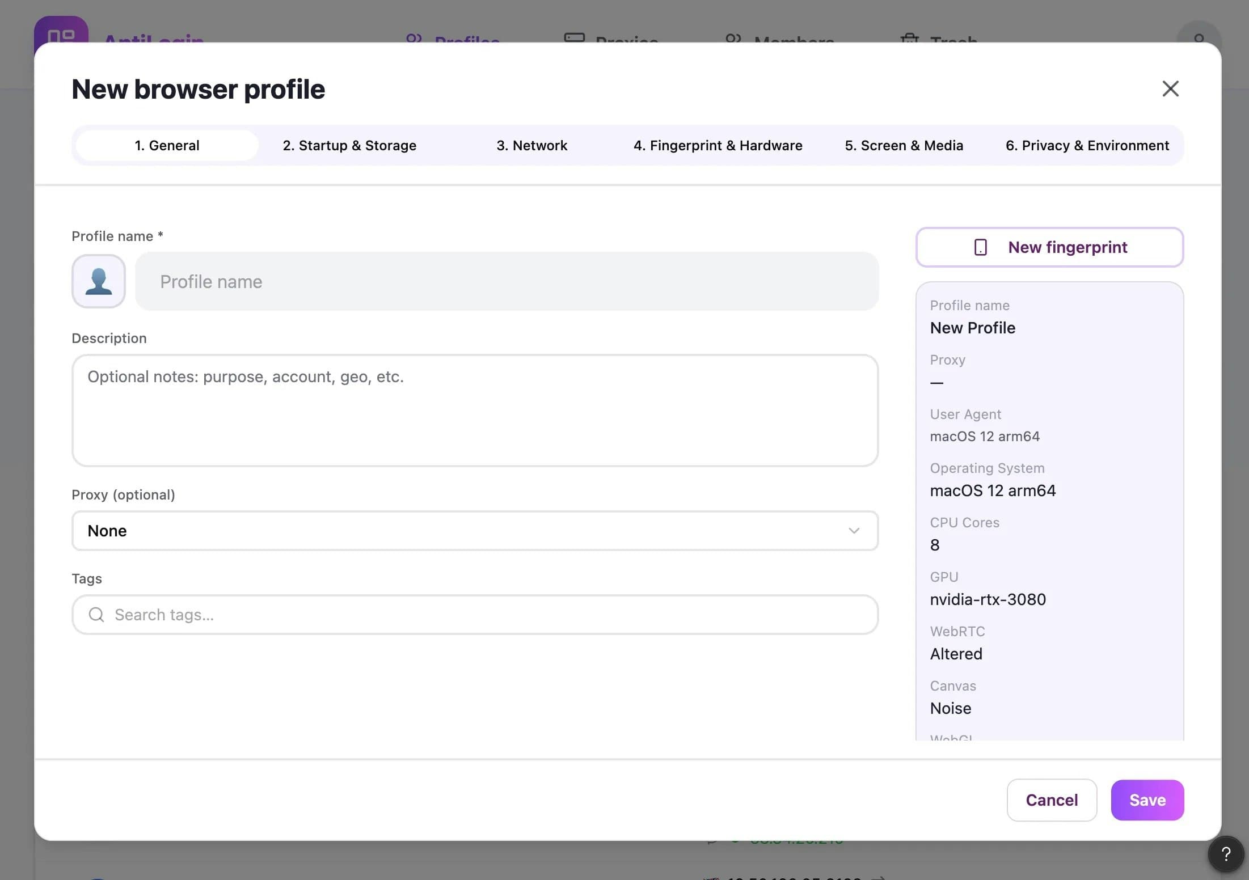Image resolution: width=1249 pixels, height=880 pixels.
Task: Cancel the profile creation dialog
Action: tap(1051, 799)
